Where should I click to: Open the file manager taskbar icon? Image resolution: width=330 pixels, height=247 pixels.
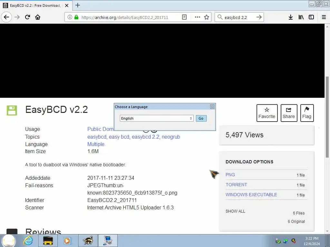click(48, 241)
